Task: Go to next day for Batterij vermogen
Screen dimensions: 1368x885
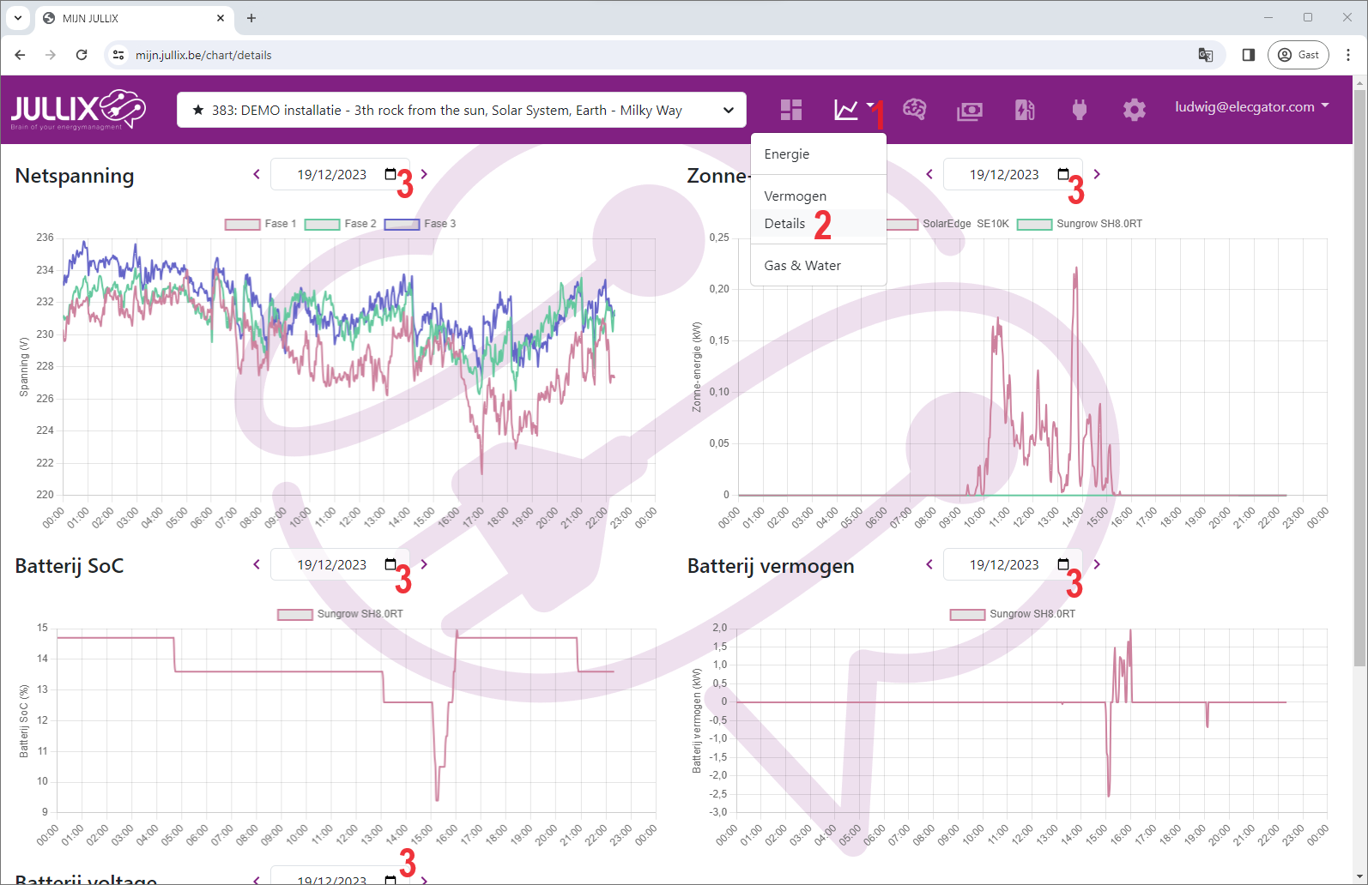Action: point(1097,564)
